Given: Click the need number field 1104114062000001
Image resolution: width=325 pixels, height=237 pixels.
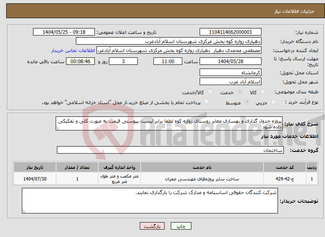Looking at the screenshot, I should (x=230, y=32).
